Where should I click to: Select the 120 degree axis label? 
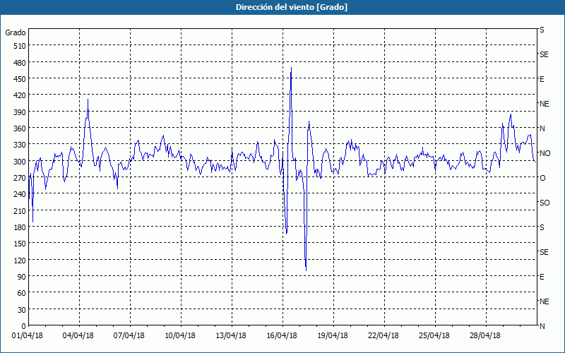tap(20, 261)
